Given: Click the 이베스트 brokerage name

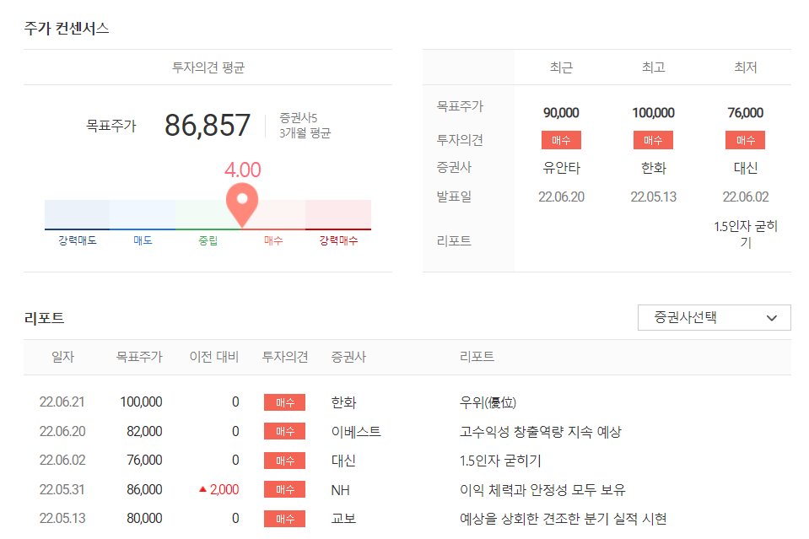Looking at the screenshot, I should coord(356,432).
